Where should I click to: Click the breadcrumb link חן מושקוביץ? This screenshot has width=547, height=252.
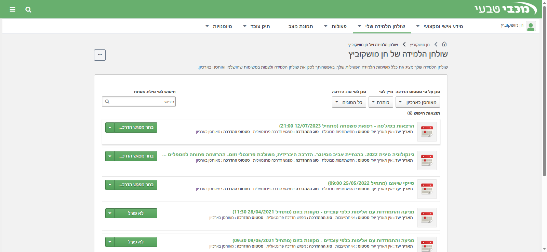point(420,45)
